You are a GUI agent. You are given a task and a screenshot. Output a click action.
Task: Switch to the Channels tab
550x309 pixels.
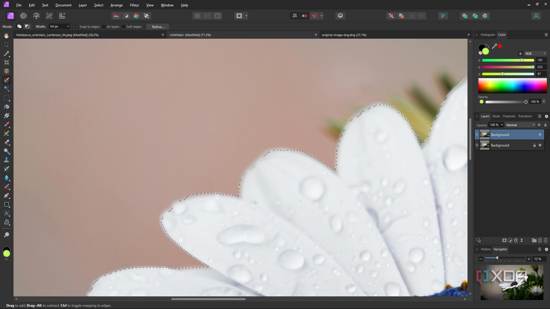coord(509,116)
